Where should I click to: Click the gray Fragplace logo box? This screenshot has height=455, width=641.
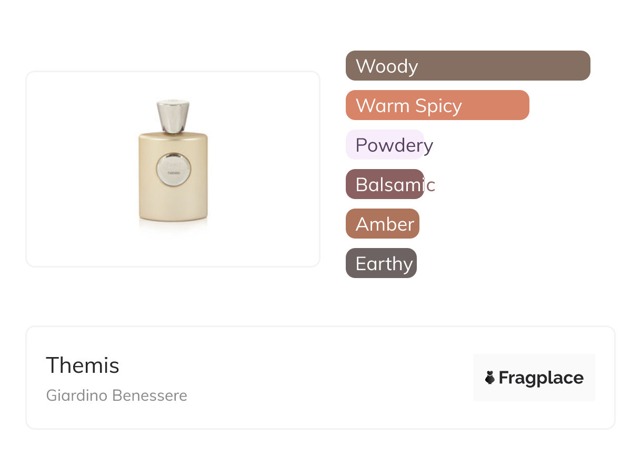[534, 363]
